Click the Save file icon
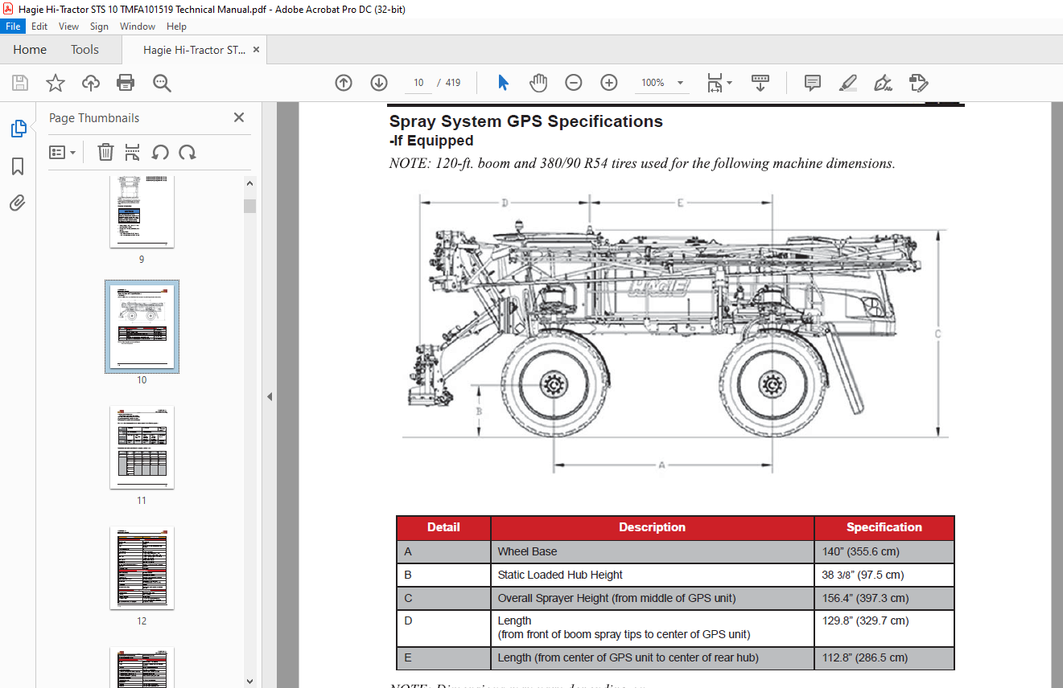 coord(20,83)
